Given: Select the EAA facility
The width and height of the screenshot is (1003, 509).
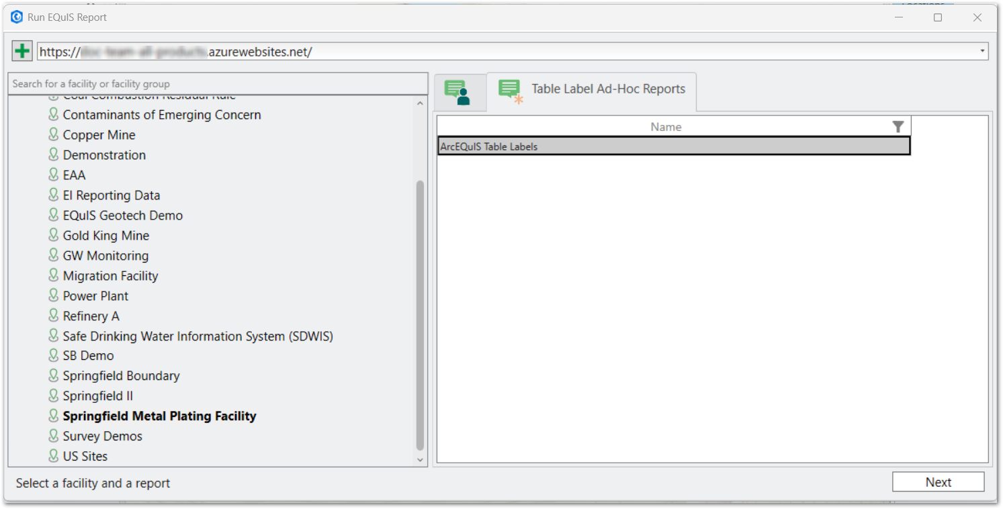Looking at the screenshot, I should 74,175.
